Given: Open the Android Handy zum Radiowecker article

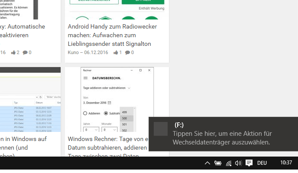Looking at the screenshot, I should click(x=112, y=35).
